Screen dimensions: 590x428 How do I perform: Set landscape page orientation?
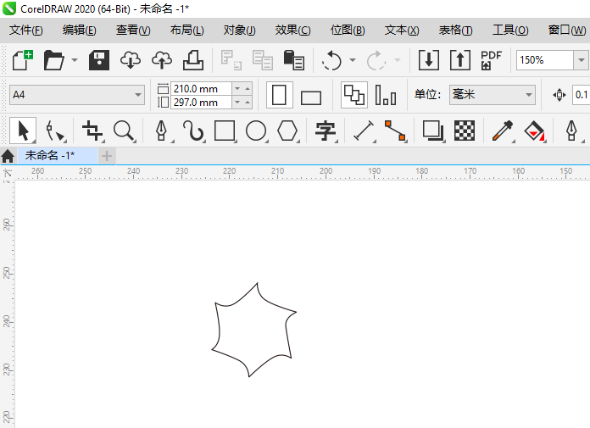tap(311, 97)
